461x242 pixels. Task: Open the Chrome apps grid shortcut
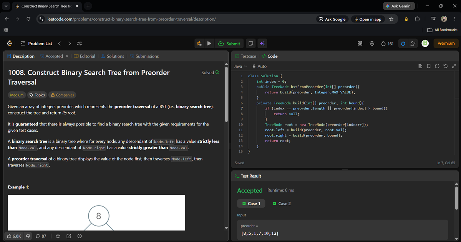pos(6,30)
